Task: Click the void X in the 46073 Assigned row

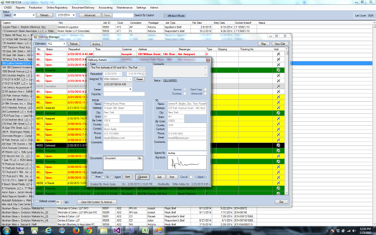Action: [278, 118]
